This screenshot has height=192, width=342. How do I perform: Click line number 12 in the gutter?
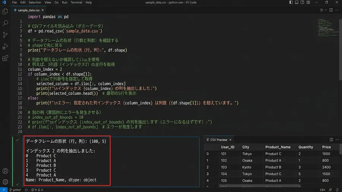click(x=20, y=74)
